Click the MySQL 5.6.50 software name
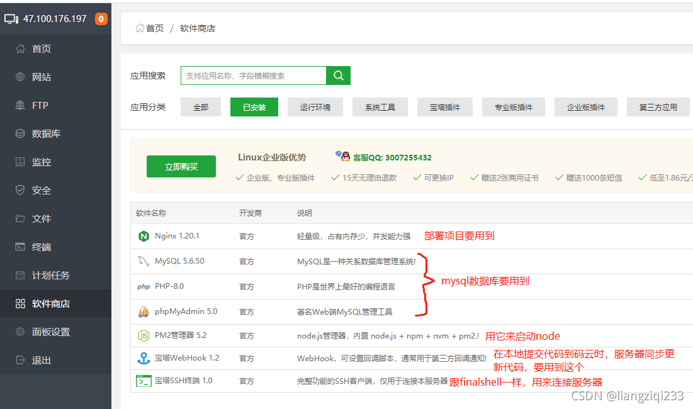This screenshot has height=409, width=693. coord(179,261)
